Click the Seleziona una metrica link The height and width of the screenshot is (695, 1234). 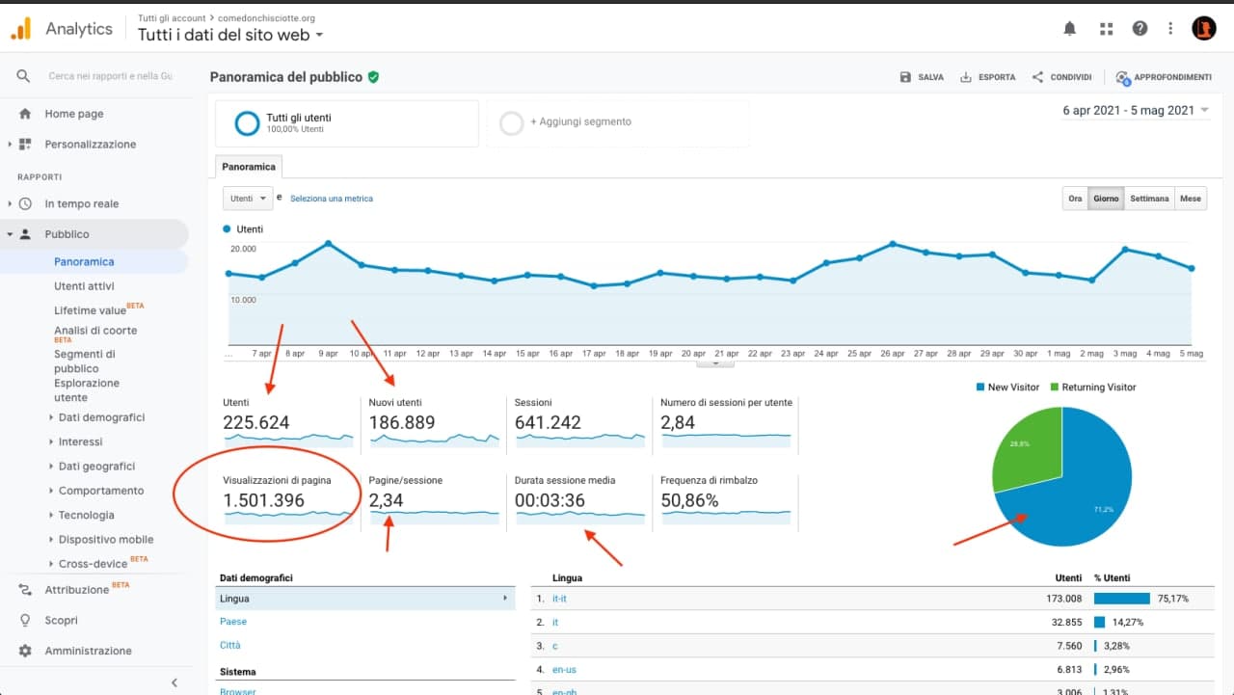tap(332, 199)
